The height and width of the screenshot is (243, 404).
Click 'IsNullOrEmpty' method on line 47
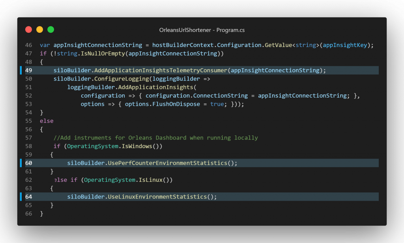(103, 54)
